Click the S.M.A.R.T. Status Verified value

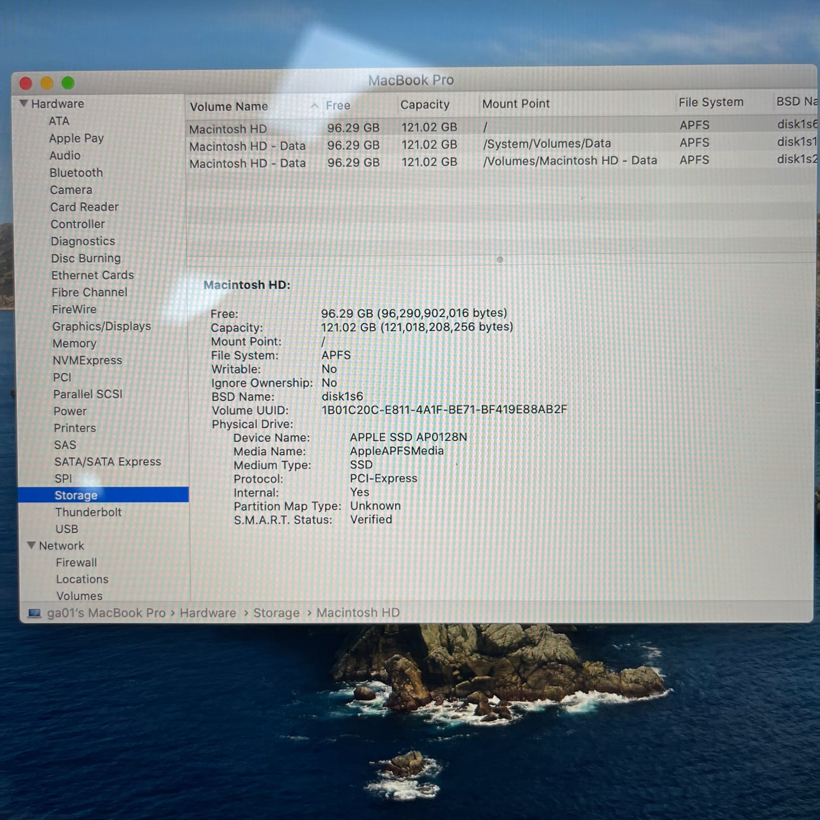click(x=371, y=519)
